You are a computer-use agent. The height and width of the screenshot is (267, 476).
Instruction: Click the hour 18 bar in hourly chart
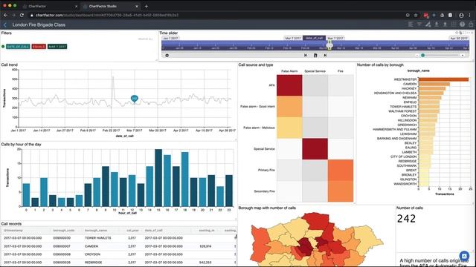185,179
